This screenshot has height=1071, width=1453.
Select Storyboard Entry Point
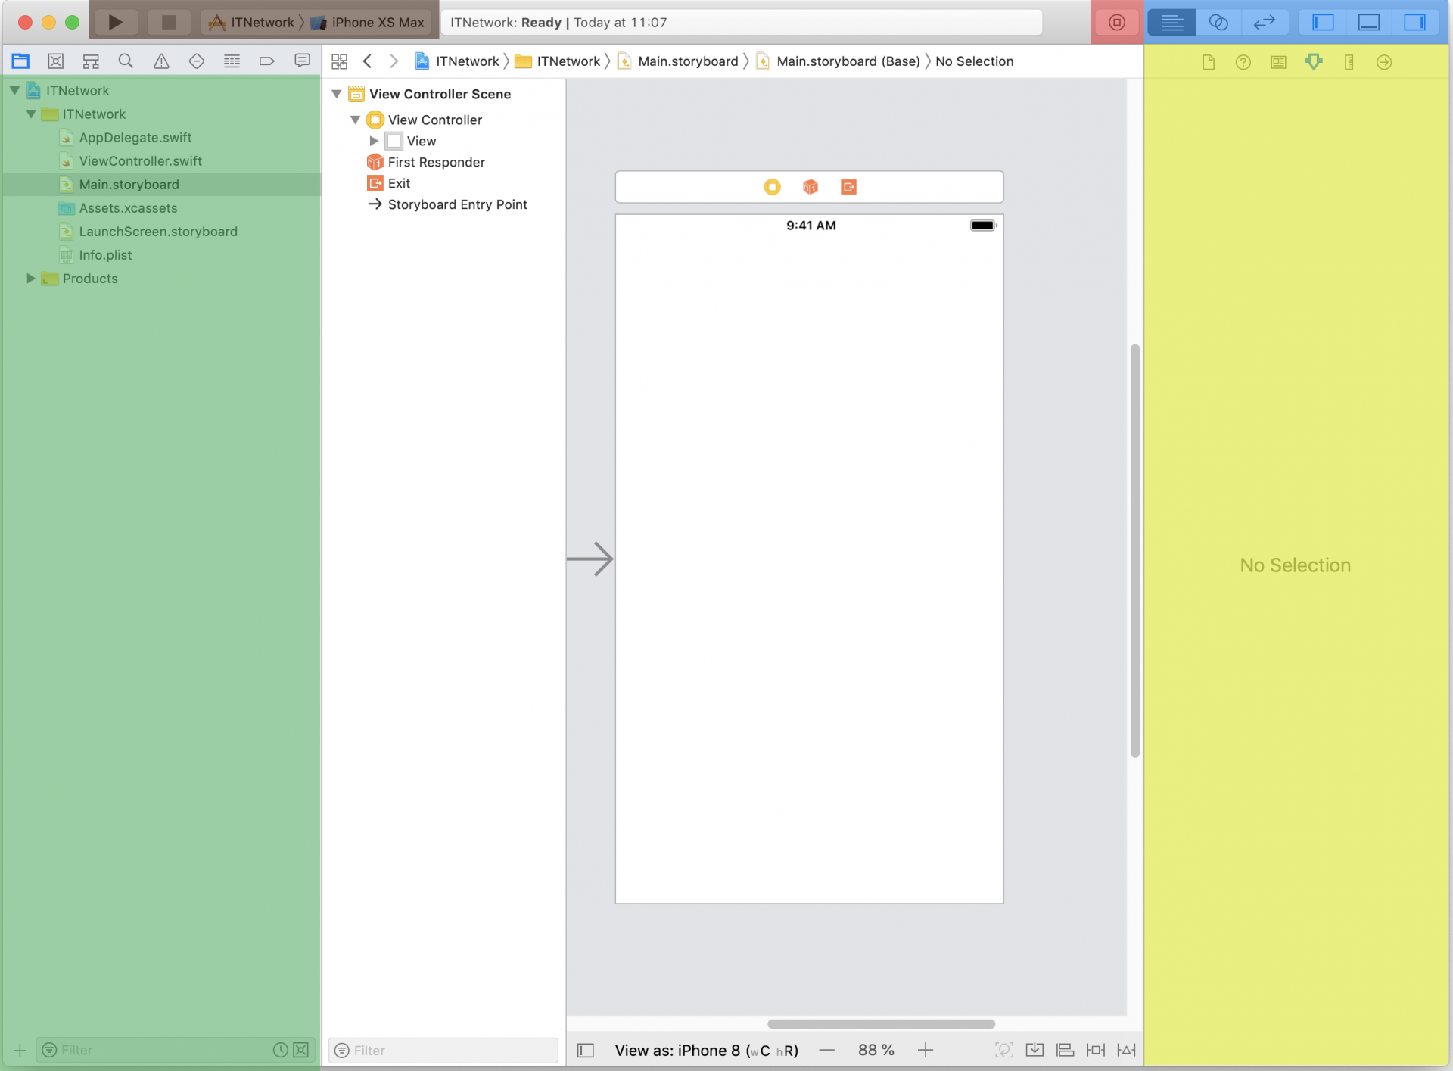coord(447,204)
